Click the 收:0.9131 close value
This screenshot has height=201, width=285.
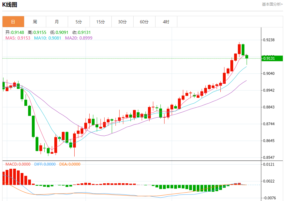coord(81,32)
